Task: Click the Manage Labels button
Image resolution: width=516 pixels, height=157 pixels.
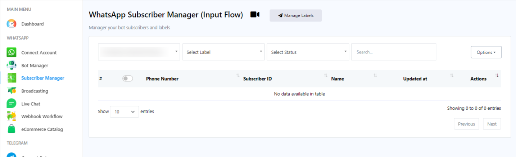Action: coord(295,16)
